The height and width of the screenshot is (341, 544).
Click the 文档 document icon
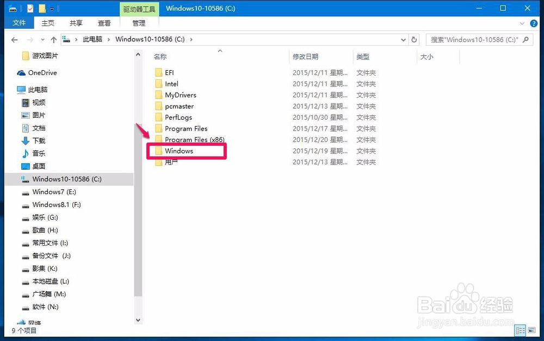[x=26, y=128]
